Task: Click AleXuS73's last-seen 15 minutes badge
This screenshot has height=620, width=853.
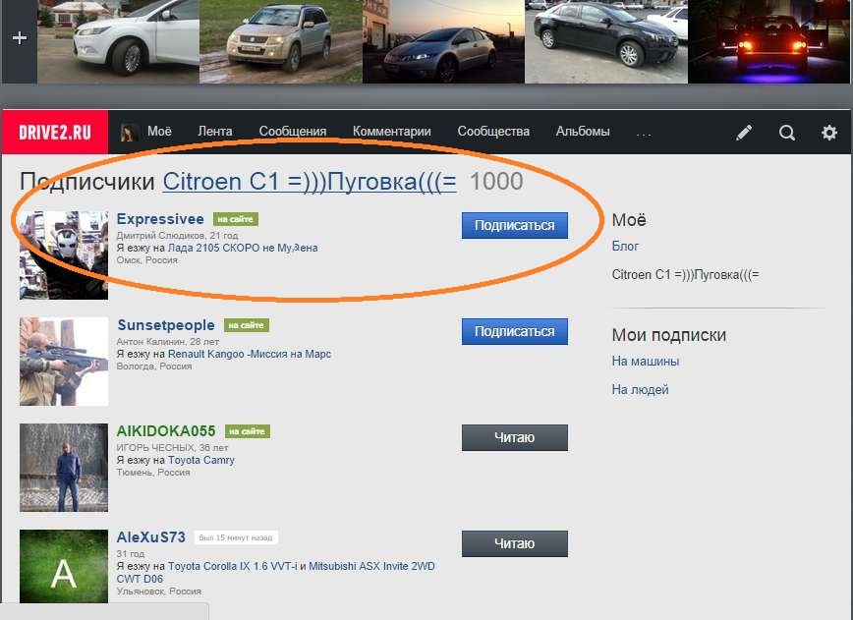Action: click(236, 537)
